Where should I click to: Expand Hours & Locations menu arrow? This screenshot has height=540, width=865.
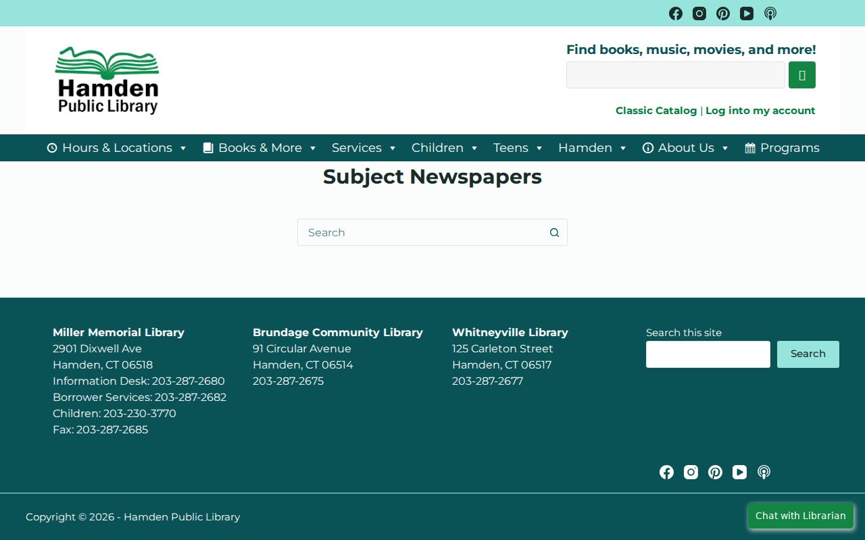(182, 148)
